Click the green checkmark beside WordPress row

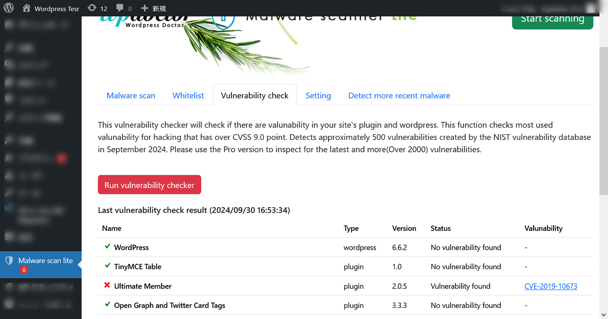pos(108,247)
